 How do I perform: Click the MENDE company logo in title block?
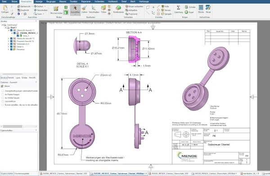click(x=187, y=156)
